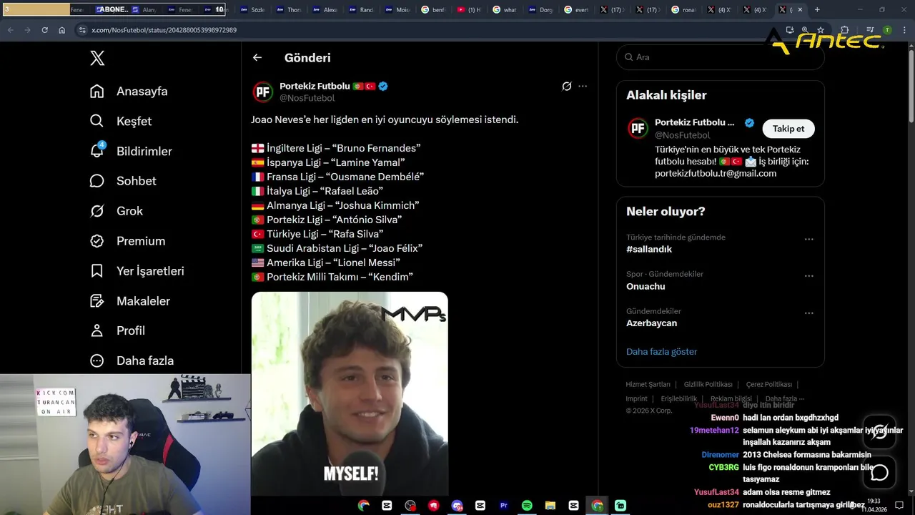The image size is (915, 515).
Task: Click the browser back button
Action: click(10, 30)
